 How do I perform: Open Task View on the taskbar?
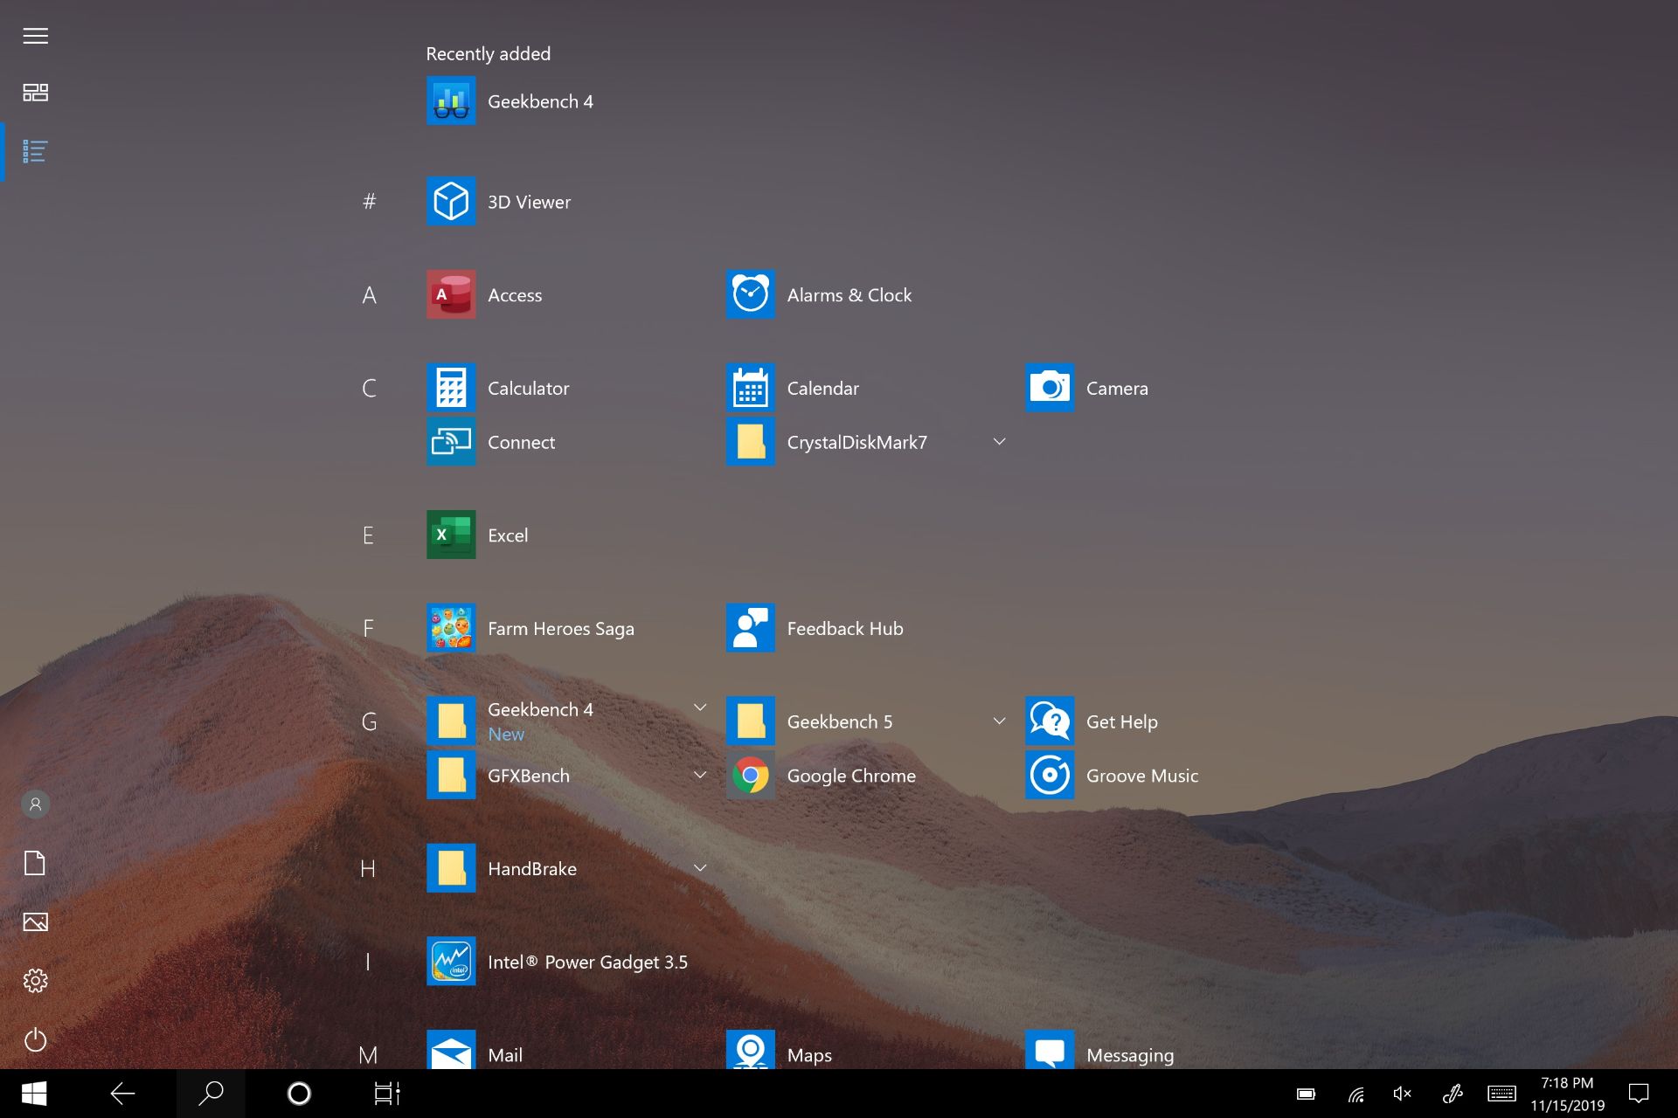387,1094
